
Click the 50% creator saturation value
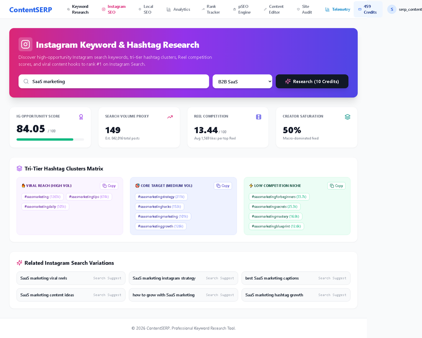point(292,130)
